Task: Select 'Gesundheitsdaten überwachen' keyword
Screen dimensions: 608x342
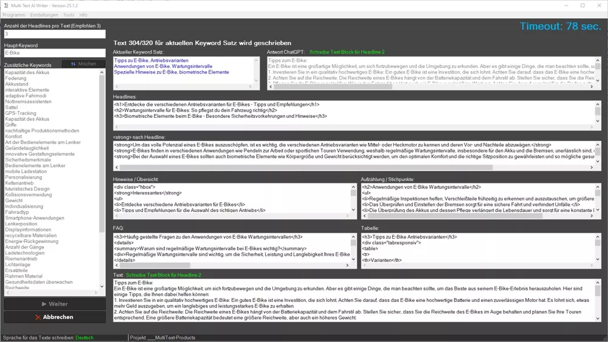Action: (39, 282)
